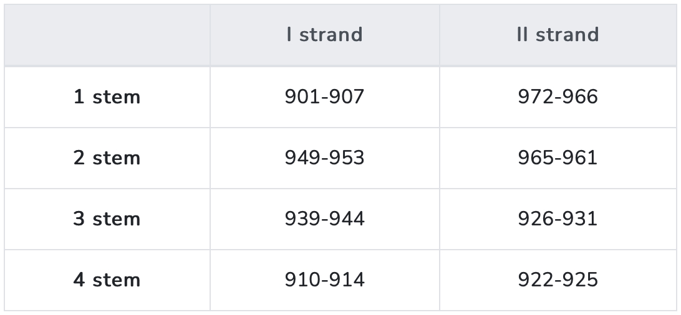Screen dimensions: 681x315
Task: Select the 965-961 table cell
Action: (558, 158)
